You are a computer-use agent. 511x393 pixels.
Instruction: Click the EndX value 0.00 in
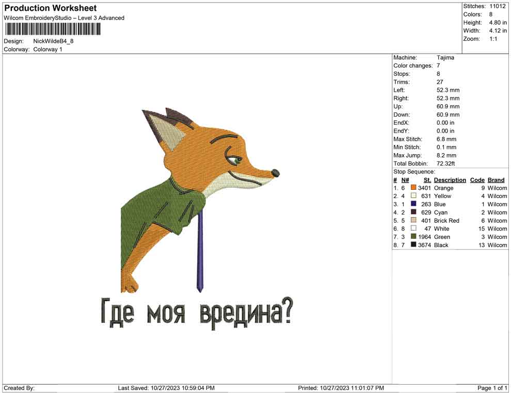(445, 123)
